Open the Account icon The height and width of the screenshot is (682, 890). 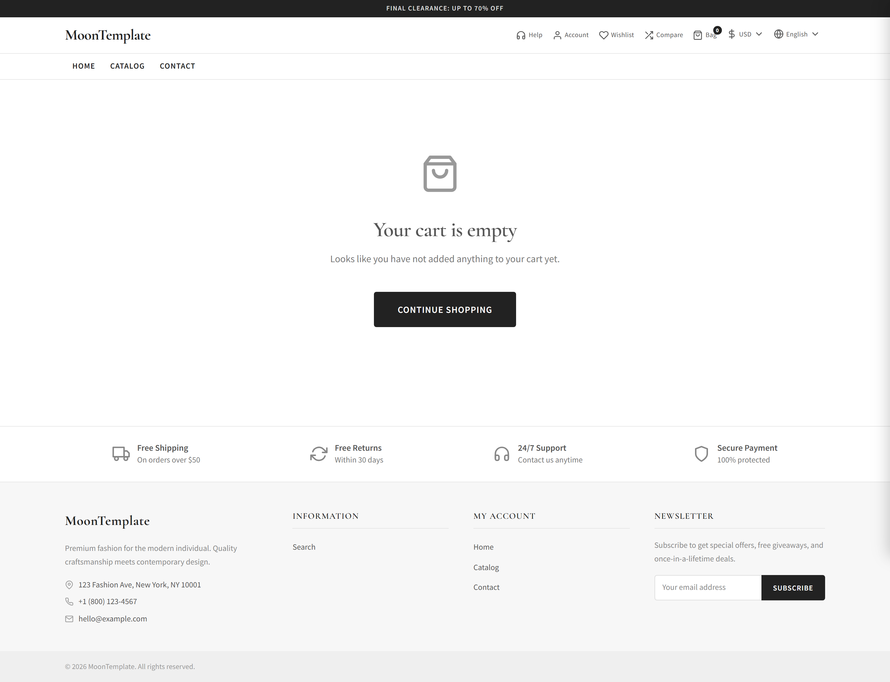557,35
